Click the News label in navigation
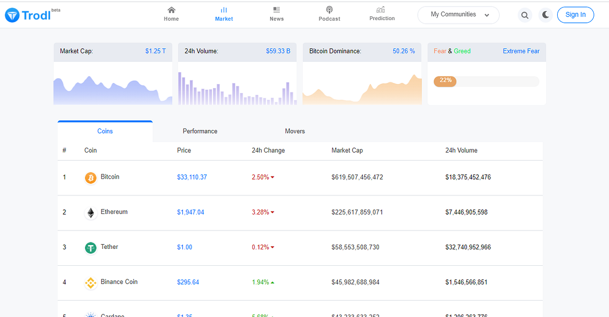The width and height of the screenshot is (609, 317). pyautogui.click(x=276, y=18)
